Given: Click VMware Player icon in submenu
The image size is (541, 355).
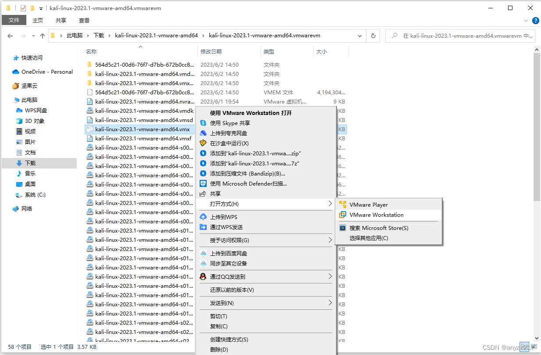Looking at the screenshot, I should (x=343, y=205).
